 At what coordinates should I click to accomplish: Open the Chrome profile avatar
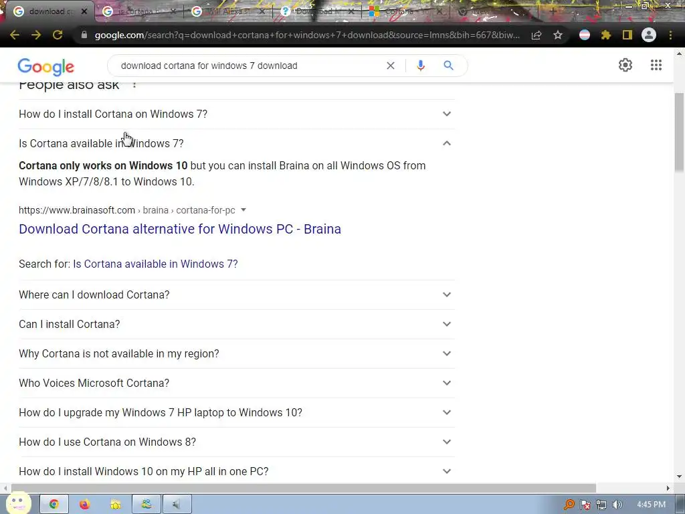(x=649, y=35)
